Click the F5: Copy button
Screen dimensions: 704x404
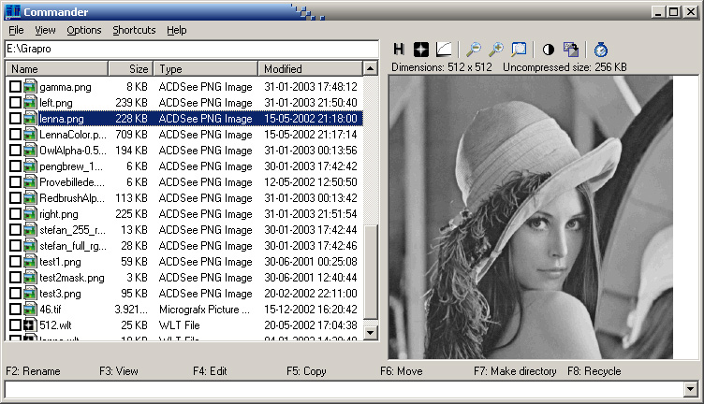(x=306, y=371)
